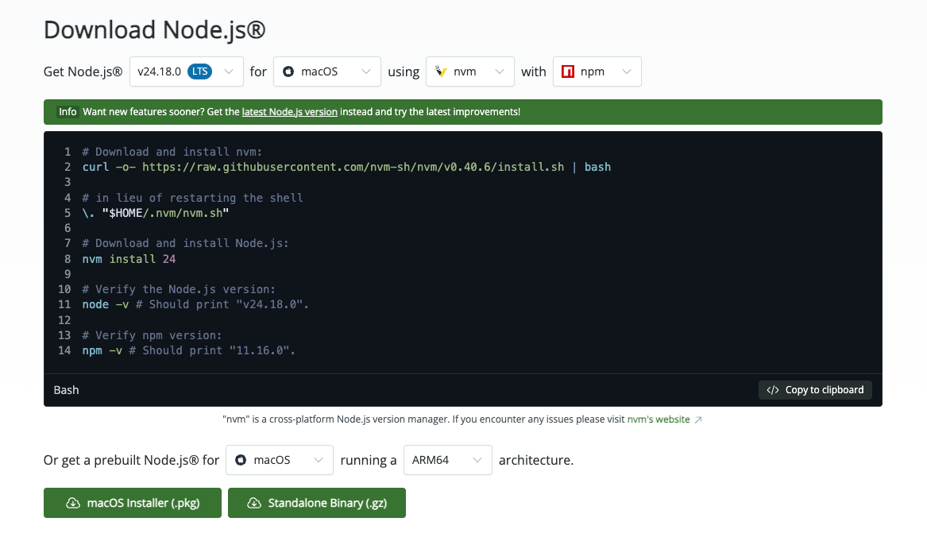This screenshot has height=537, width=927.
Task: Click the curl install command line
Action: pos(346,167)
